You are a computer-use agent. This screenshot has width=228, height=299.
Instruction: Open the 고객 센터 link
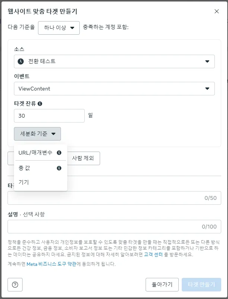(153, 255)
